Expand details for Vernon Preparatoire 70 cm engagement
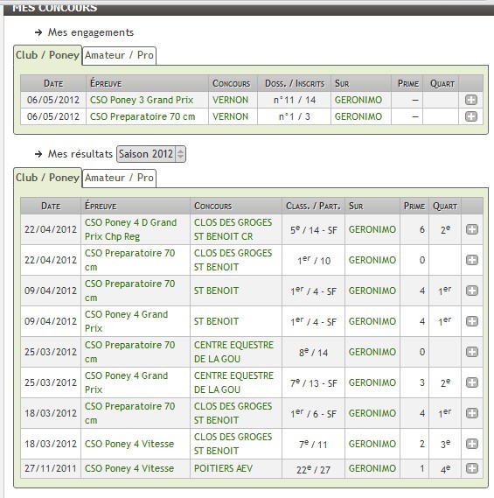This screenshot has height=498, width=494. [471, 116]
